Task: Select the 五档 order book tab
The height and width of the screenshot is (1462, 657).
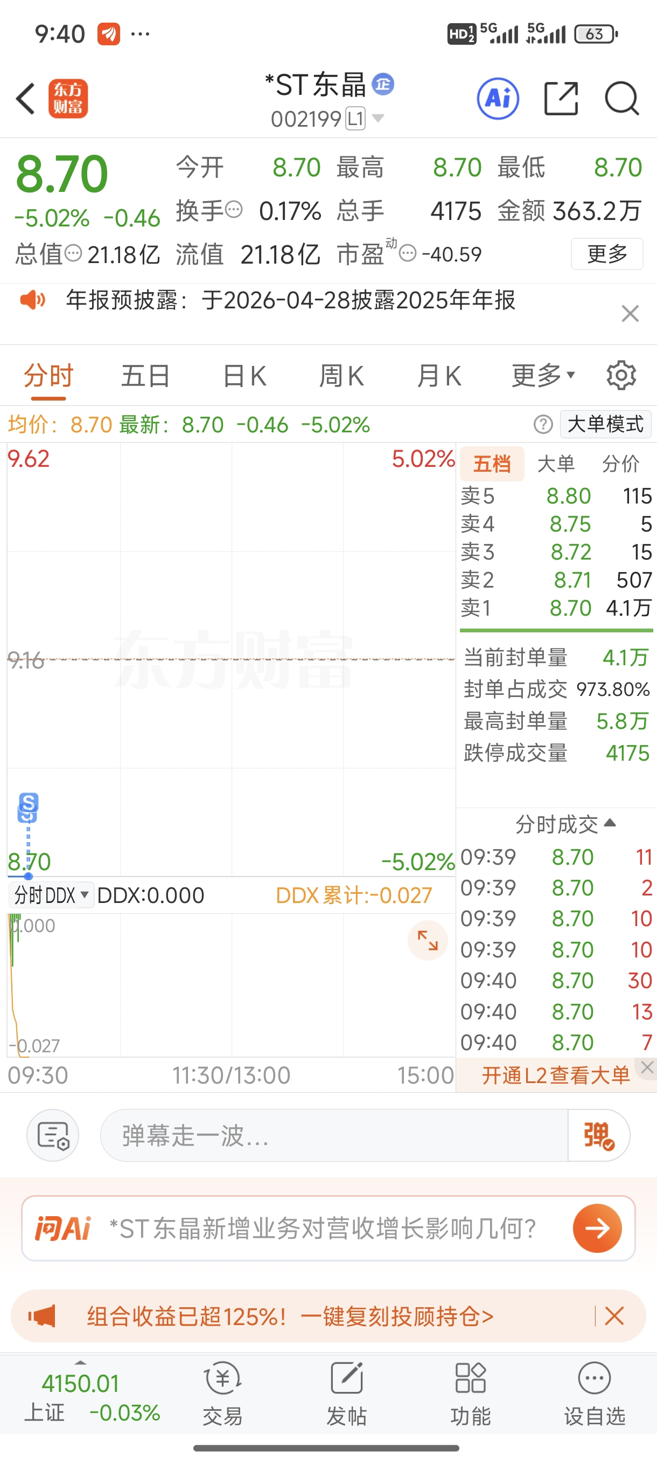Action: point(492,464)
